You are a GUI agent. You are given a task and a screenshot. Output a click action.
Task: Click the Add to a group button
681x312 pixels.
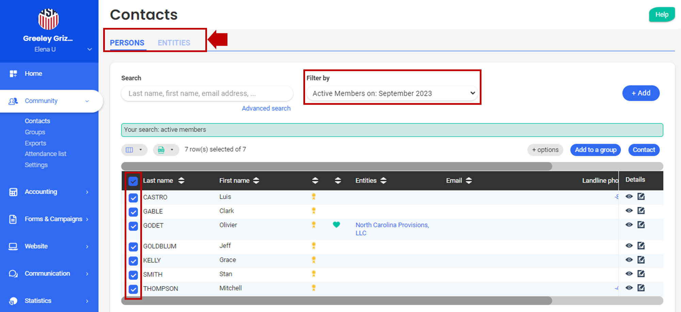click(595, 150)
